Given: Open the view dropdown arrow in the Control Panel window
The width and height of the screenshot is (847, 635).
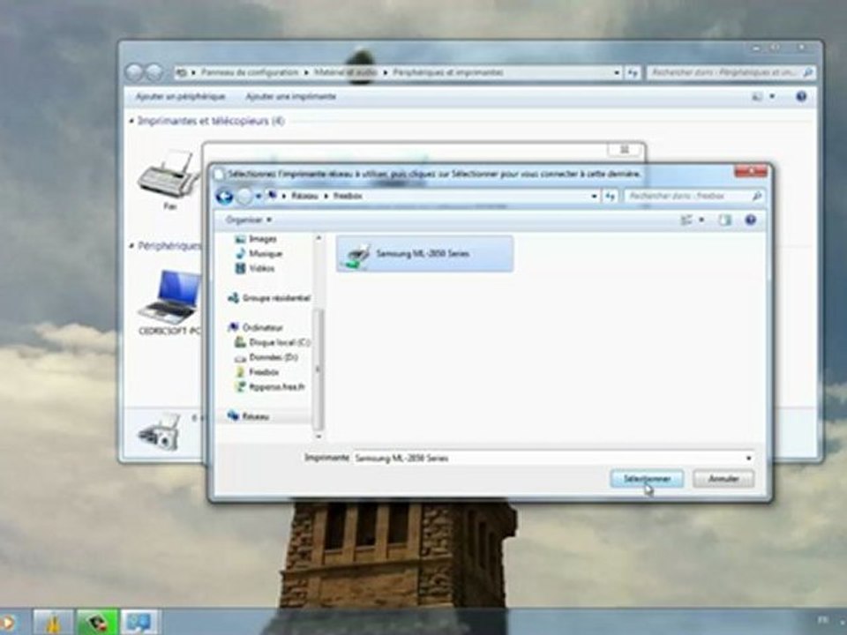Looking at the screenshot, I should [772, 97].
